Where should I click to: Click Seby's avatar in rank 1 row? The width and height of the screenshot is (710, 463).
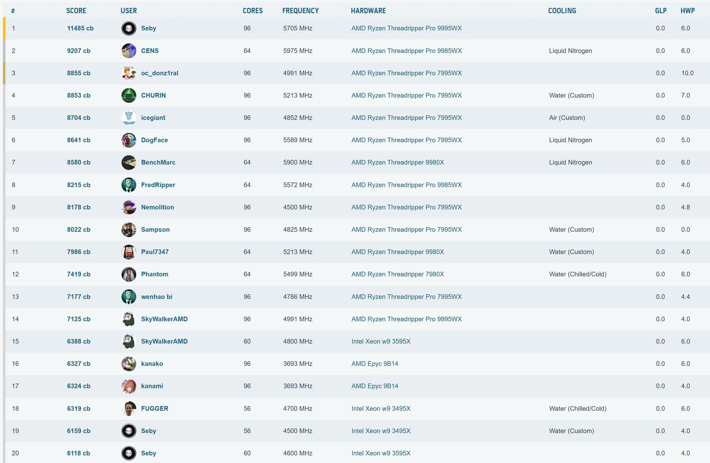[129, 28]
